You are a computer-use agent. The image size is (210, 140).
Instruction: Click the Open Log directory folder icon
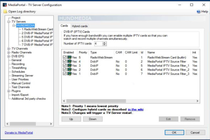coord(5,11)
